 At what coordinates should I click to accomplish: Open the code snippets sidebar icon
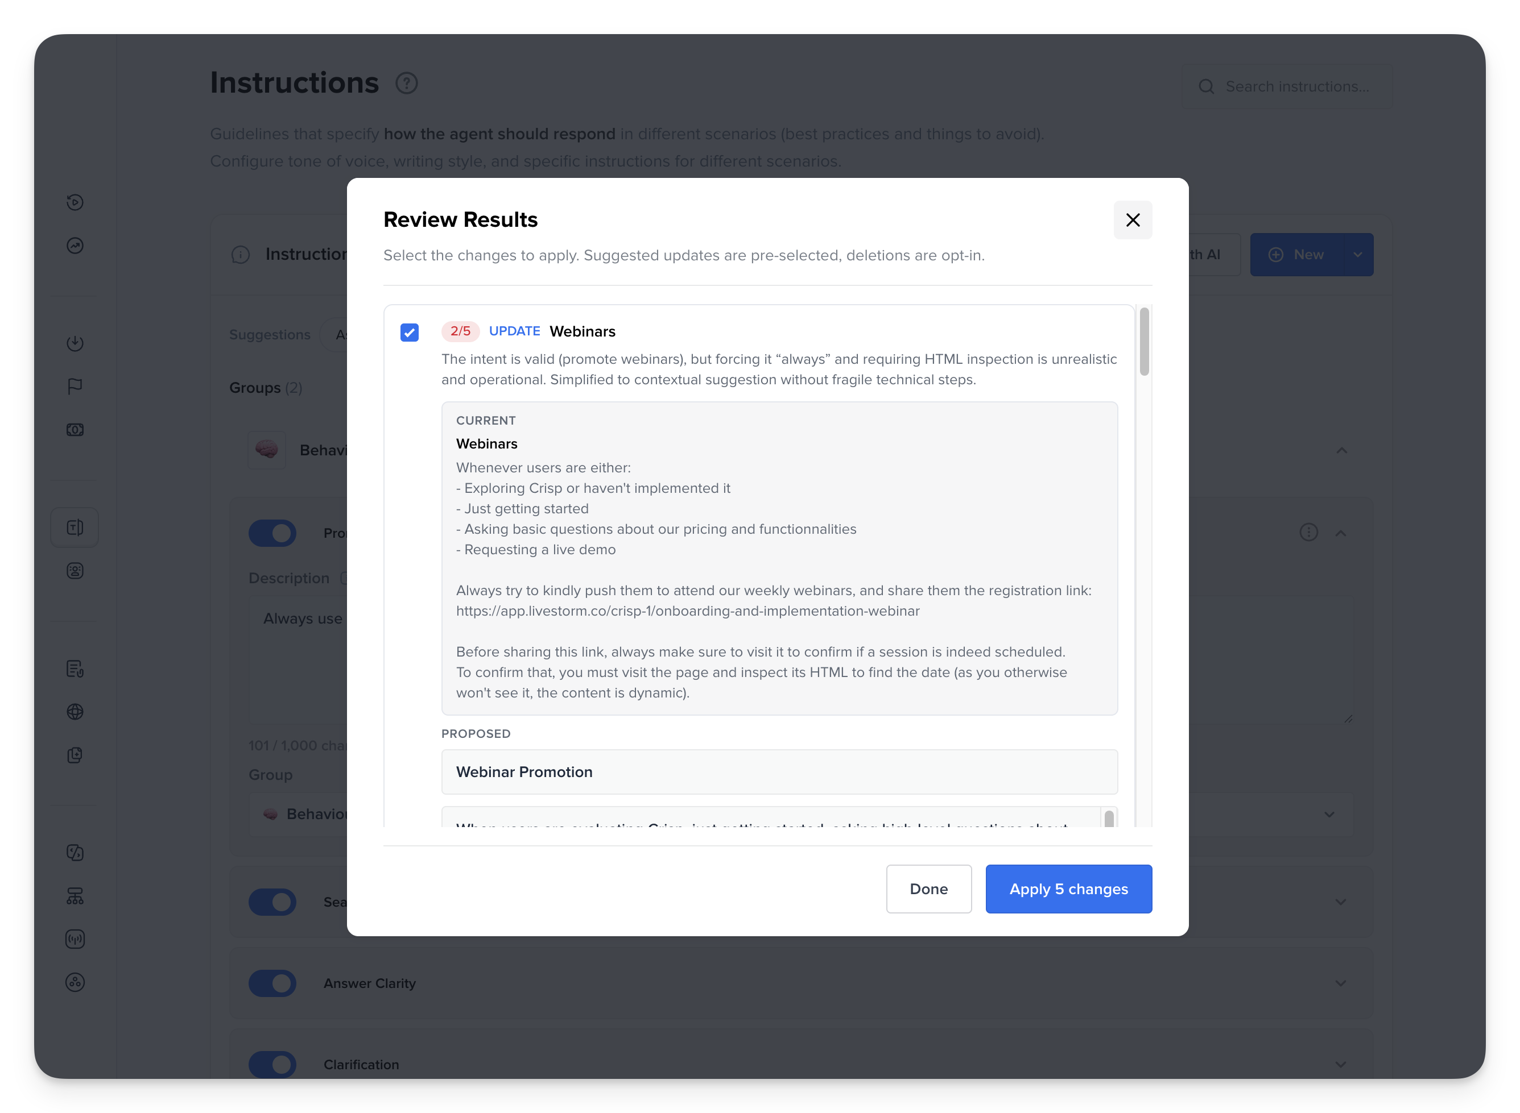coord(75,852)
